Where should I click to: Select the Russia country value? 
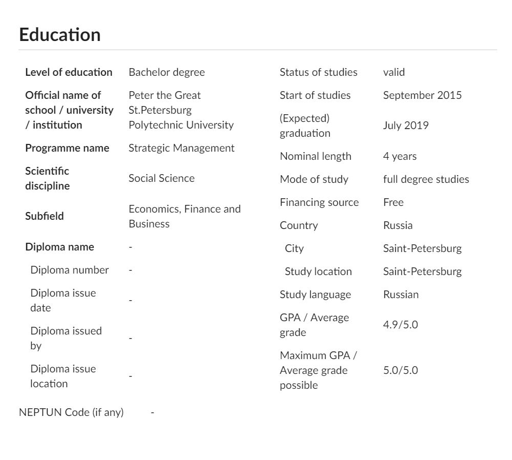click(398, 225)
